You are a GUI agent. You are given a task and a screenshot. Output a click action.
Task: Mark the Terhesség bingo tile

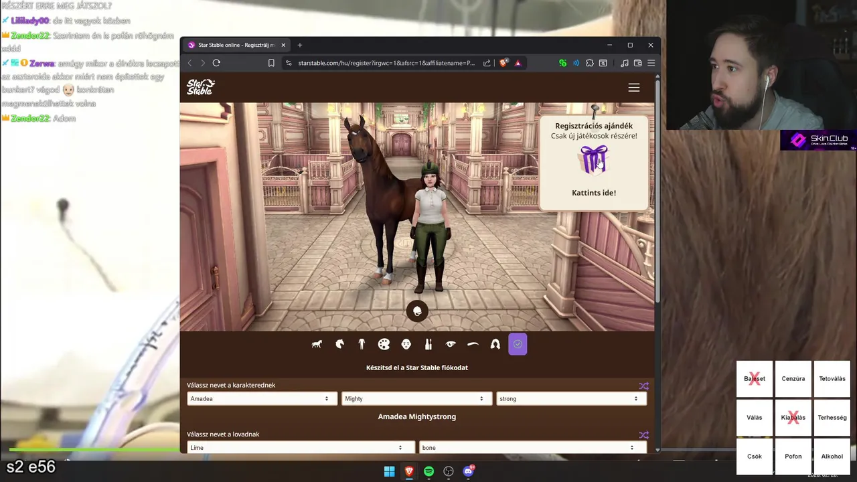(832, 418)
